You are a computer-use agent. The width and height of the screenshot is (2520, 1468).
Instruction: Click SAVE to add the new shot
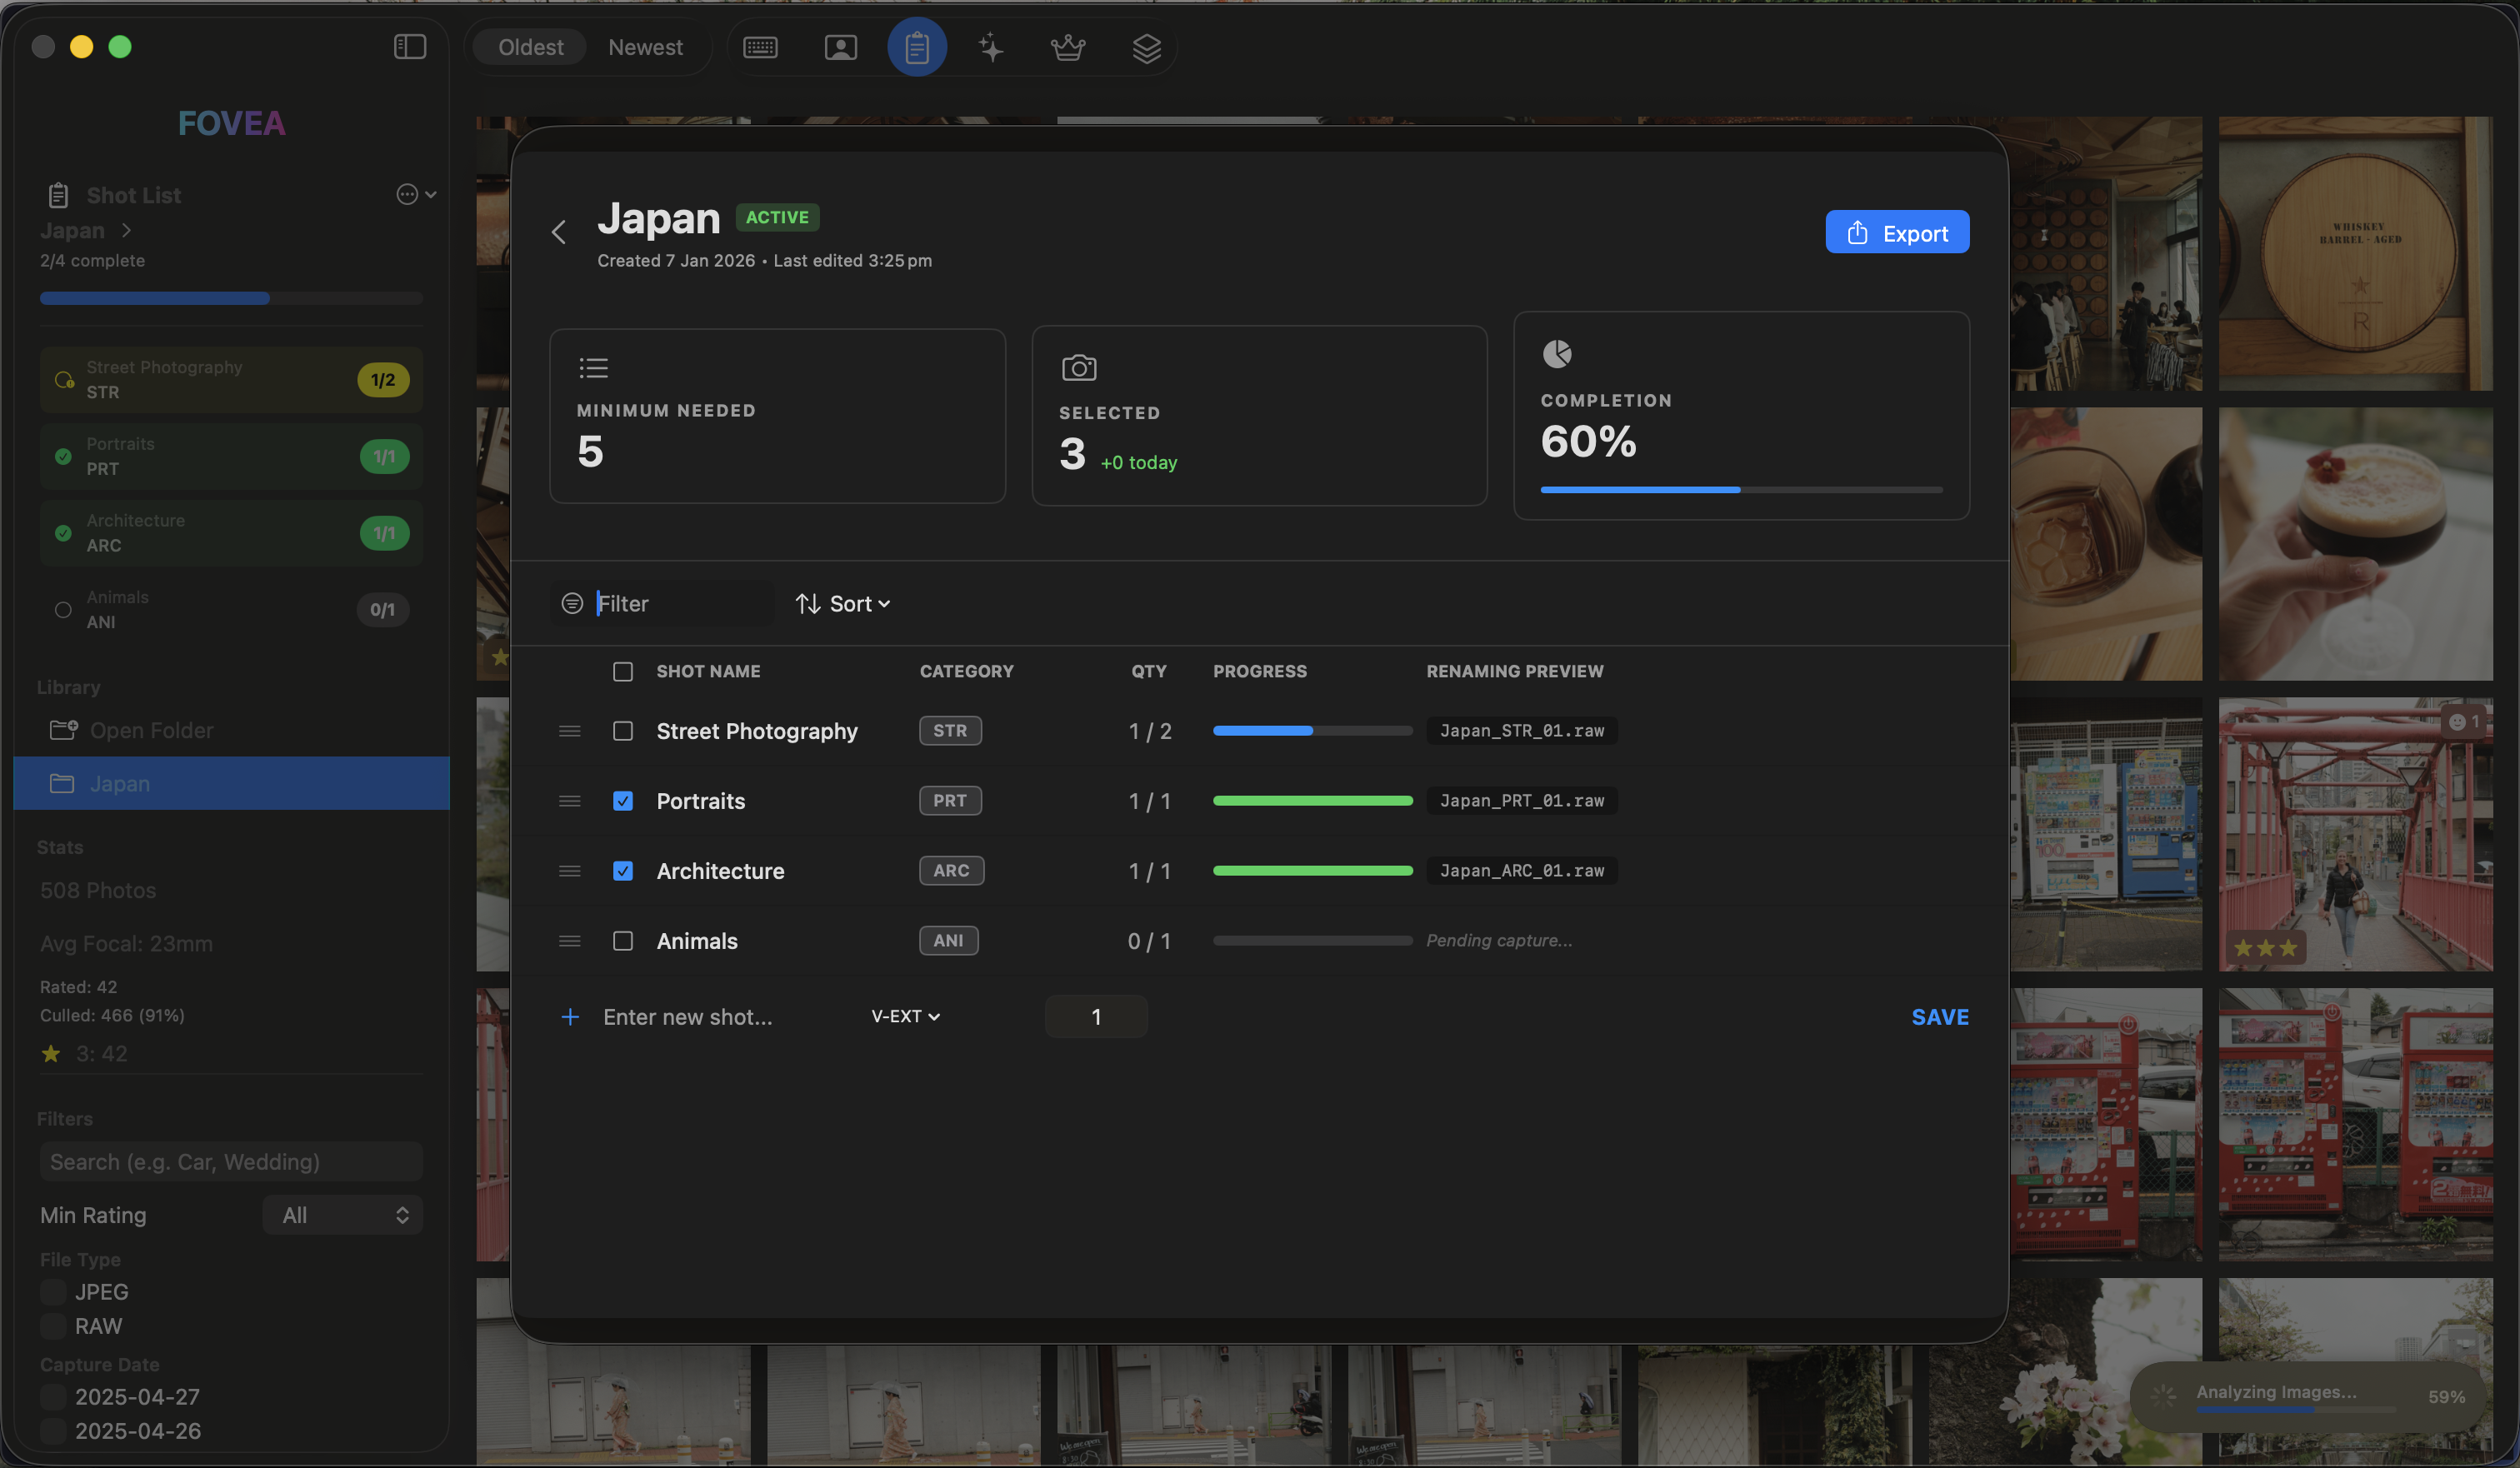point(1939,1016)
